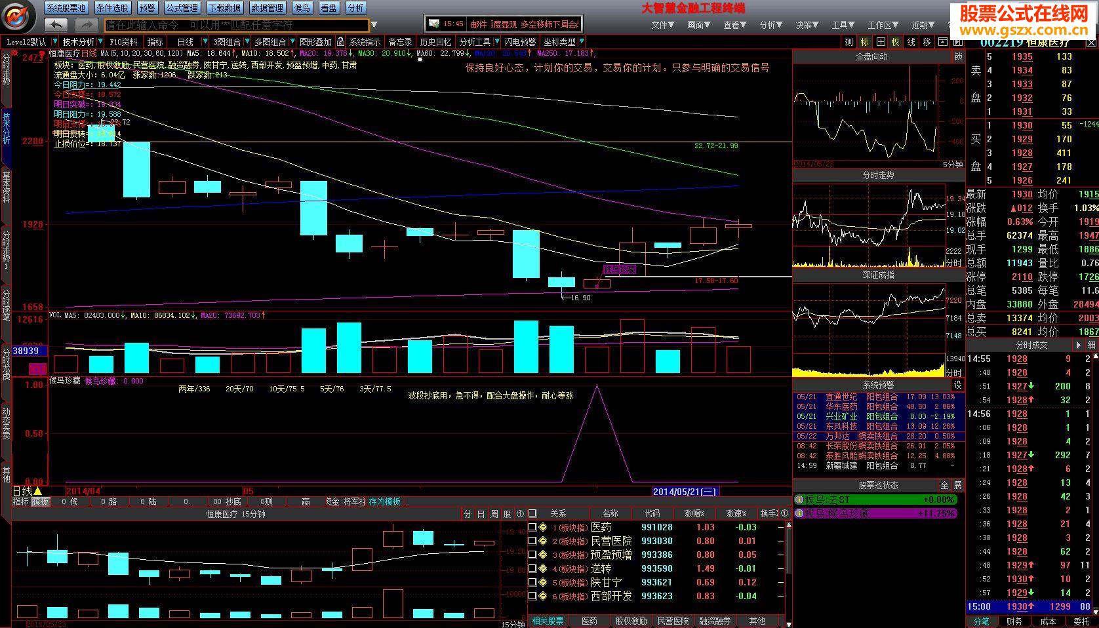The image size is (1099, 628).
Task: Open the 工具 menu
Action: point(843,25)
